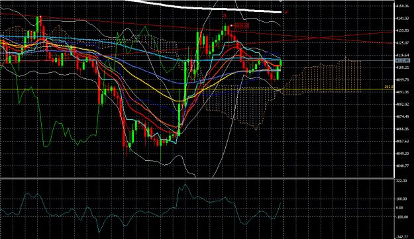
Task: Click the 4108.21 price axis label
Action: pyautogui.click(x=402, y=68)
